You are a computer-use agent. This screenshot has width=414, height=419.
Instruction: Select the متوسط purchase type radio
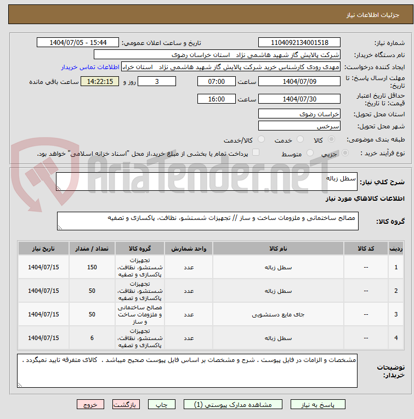pyautogui.click(x=310, y=153)
